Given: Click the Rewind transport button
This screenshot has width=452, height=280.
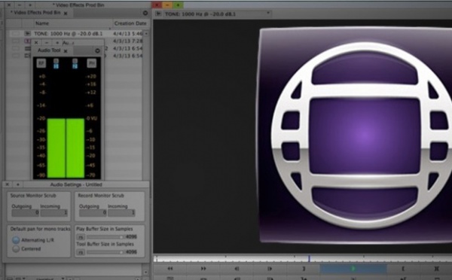Looking at the screenshot, I should pos(170,269).
